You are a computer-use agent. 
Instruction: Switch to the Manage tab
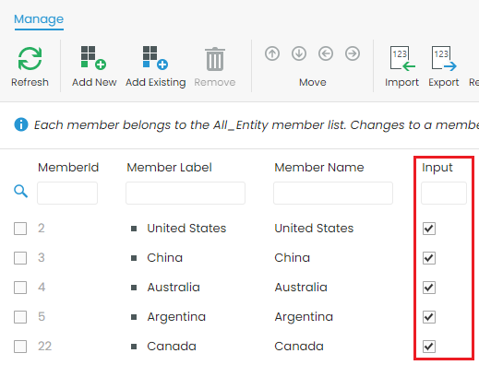click(39, 19)
